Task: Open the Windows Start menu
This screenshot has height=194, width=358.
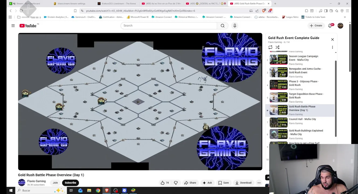Action: tap(11, 190)
